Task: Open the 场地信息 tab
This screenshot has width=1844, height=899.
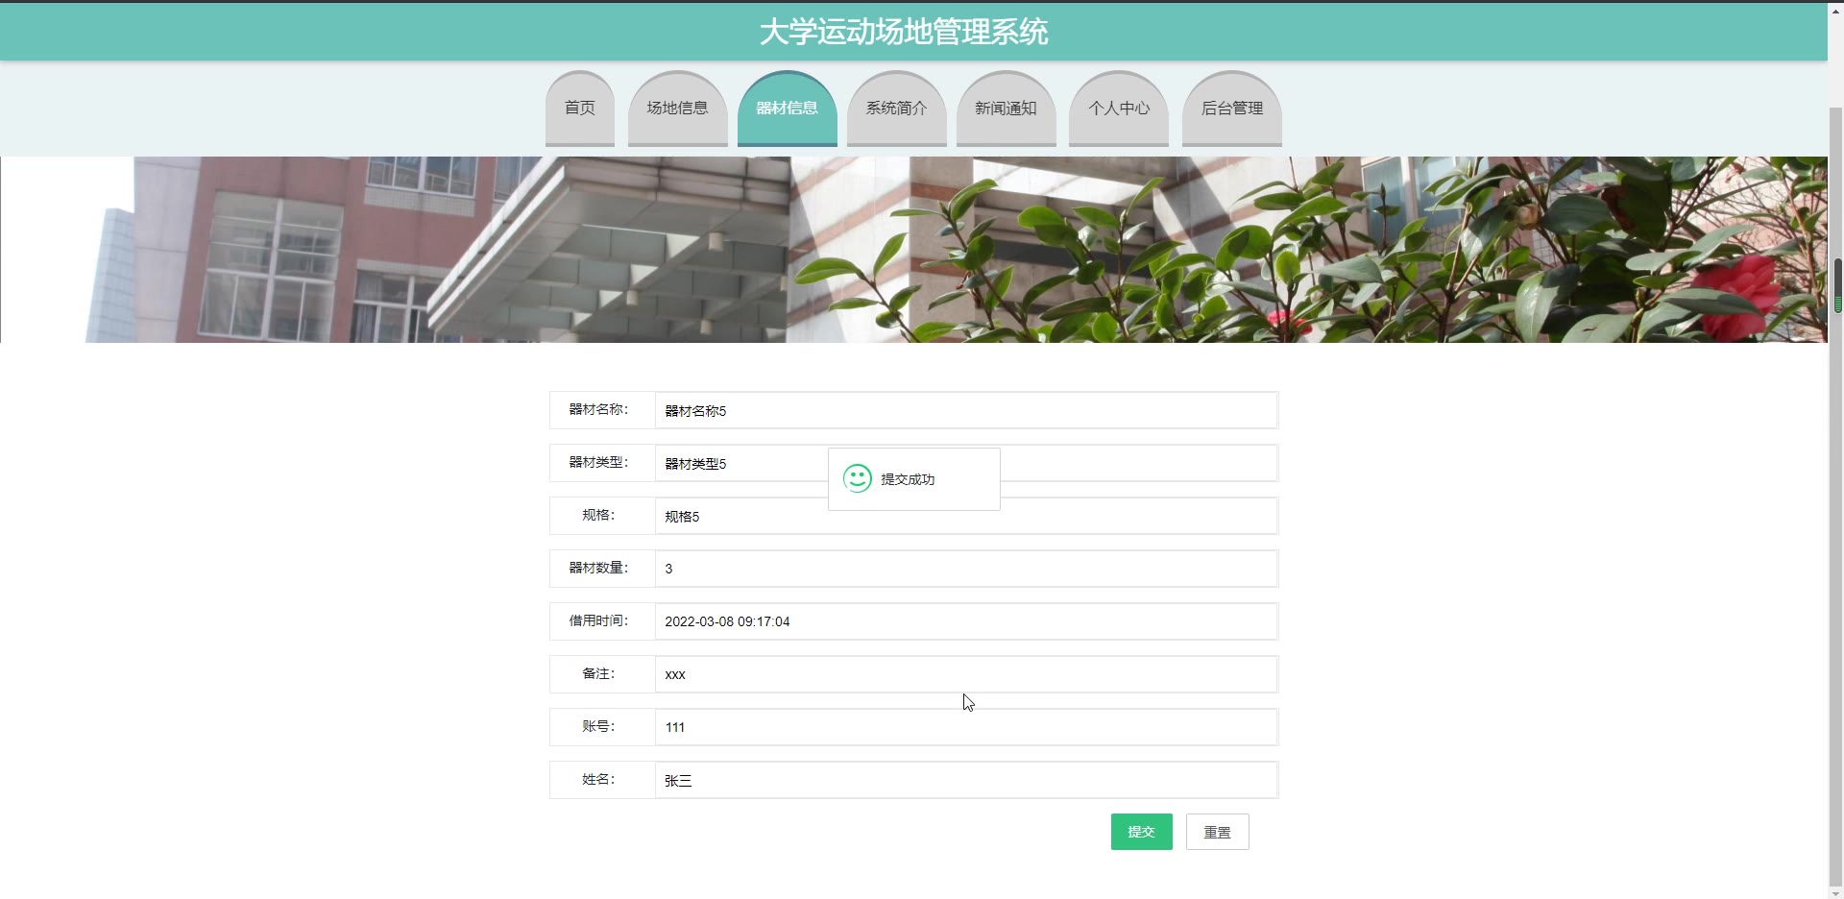Action: click(677, 109)
